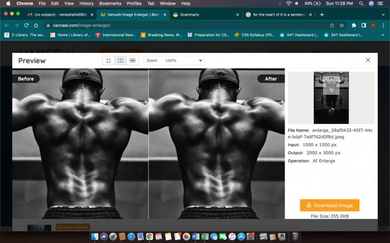Open Google Chrome in the Dock
Screen dimensions: 390x243
tap(149, 236)
